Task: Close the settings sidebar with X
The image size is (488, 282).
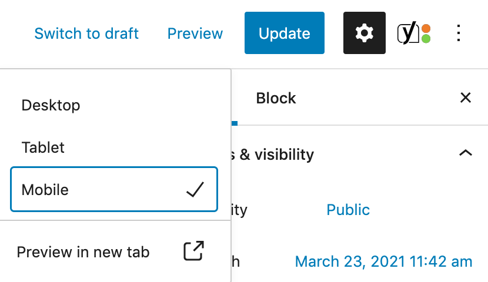Action: click(x=465, y=98)
